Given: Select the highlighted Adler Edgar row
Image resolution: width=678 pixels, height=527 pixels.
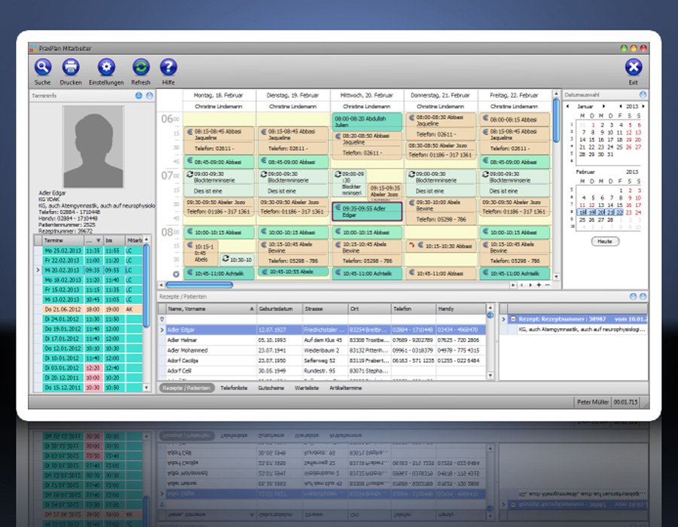Looking at the screenshot, I should click(322, 330).
